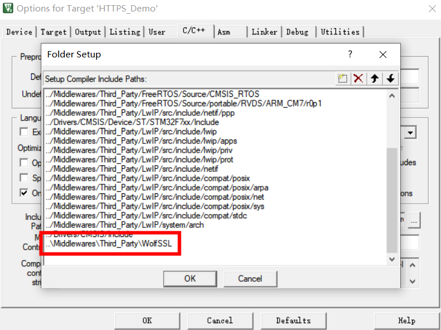
Task: Click include paths list scroll up arrow
Action: coord(392,96)
